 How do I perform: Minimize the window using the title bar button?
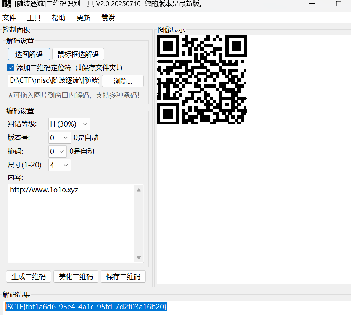click(313, 4)
